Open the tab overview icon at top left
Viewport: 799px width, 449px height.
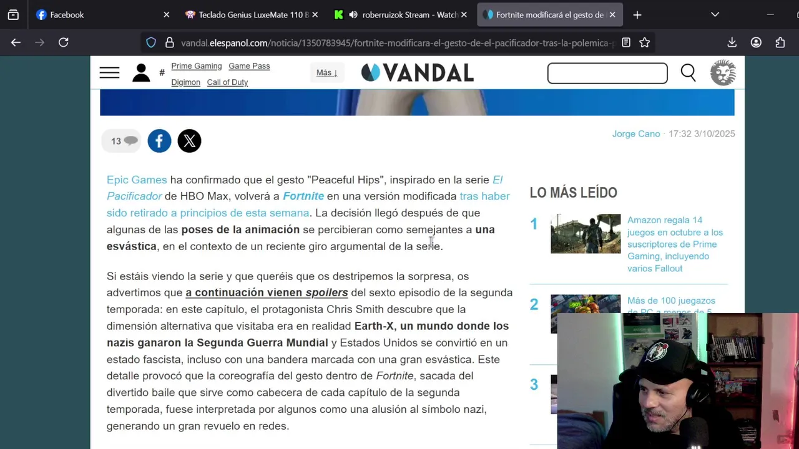click(x=13, y=14)
